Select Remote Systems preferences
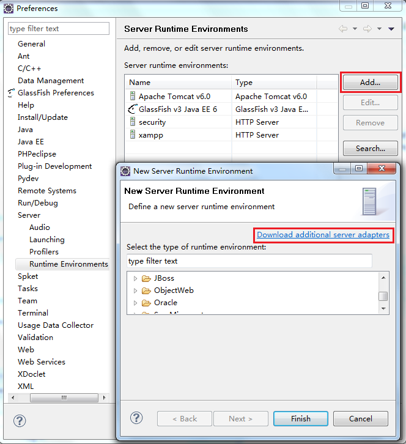 click(x=47, y=191)
